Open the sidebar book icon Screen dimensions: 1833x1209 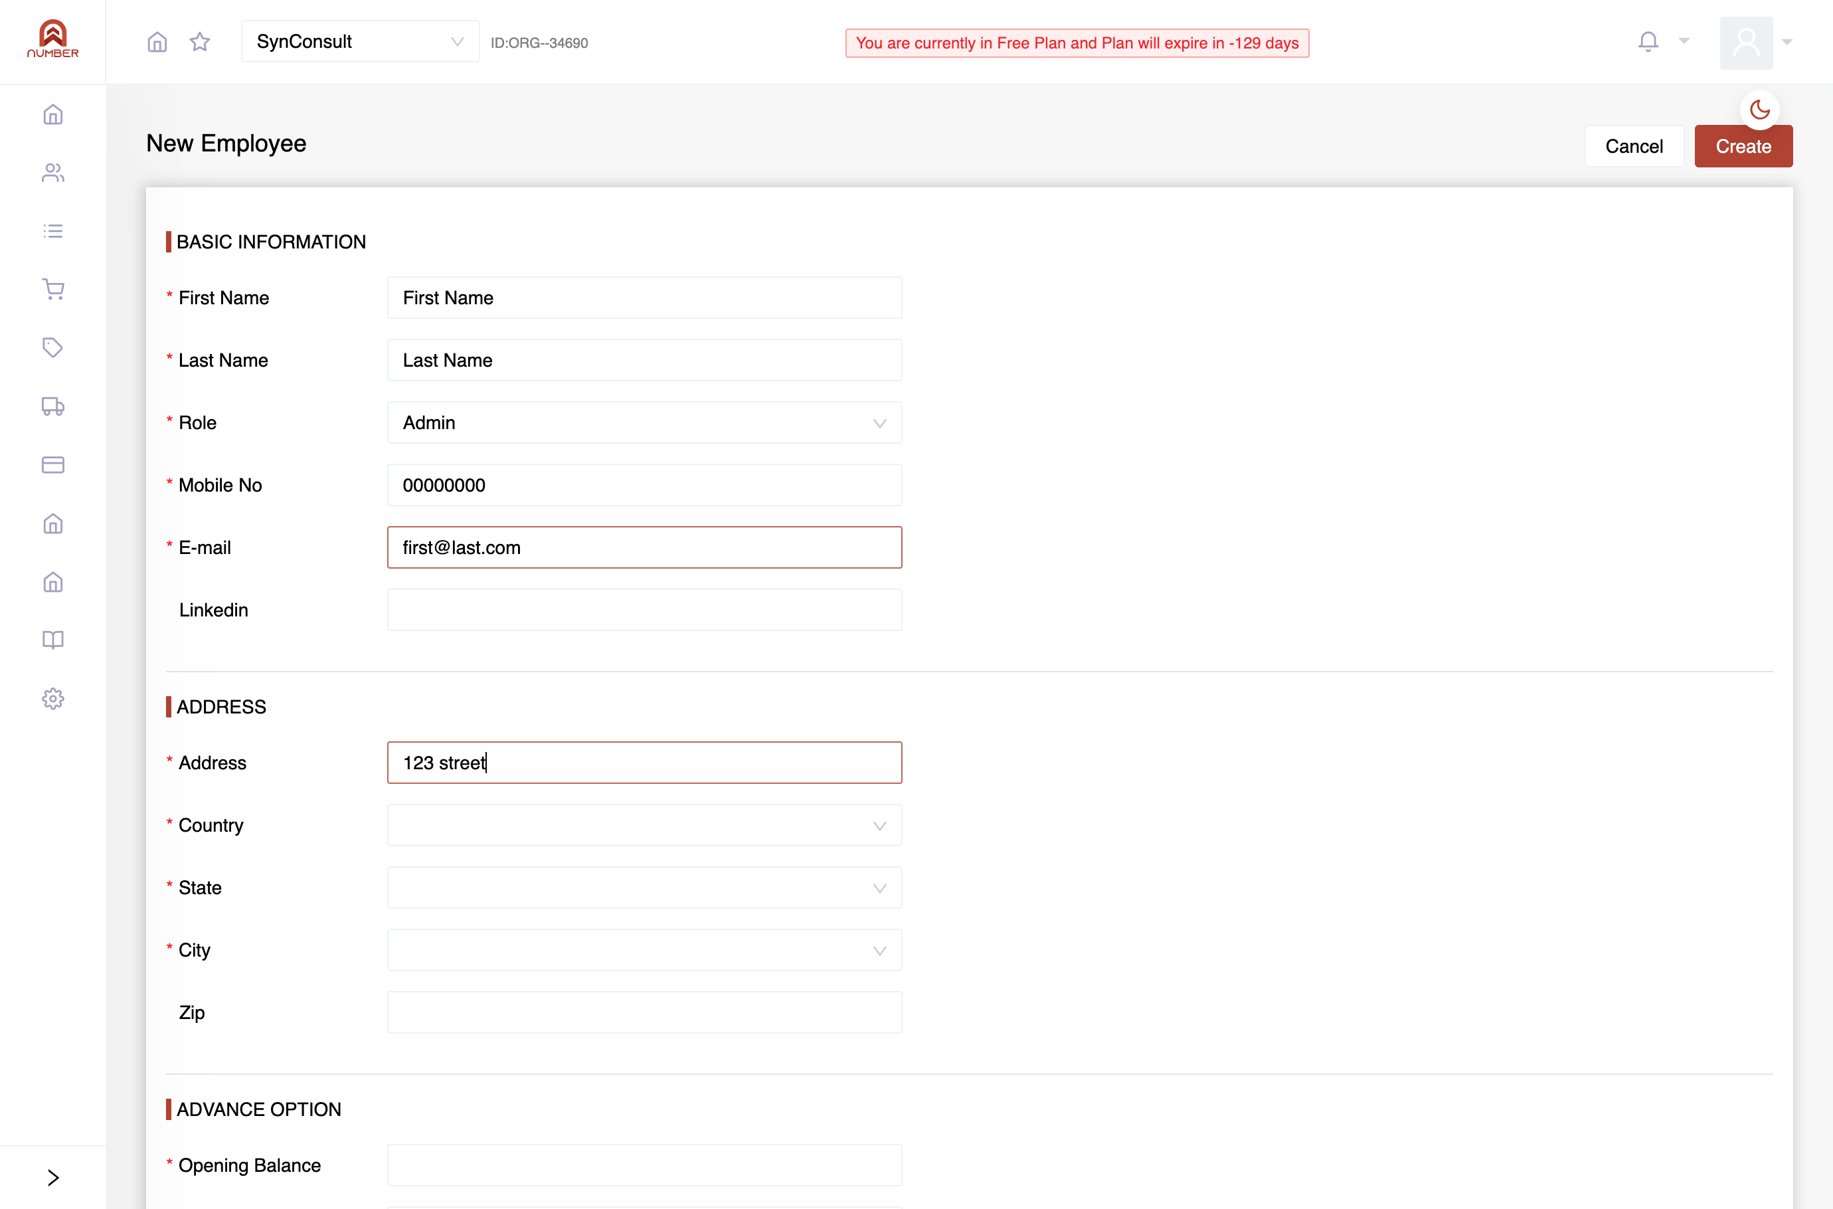53,640
